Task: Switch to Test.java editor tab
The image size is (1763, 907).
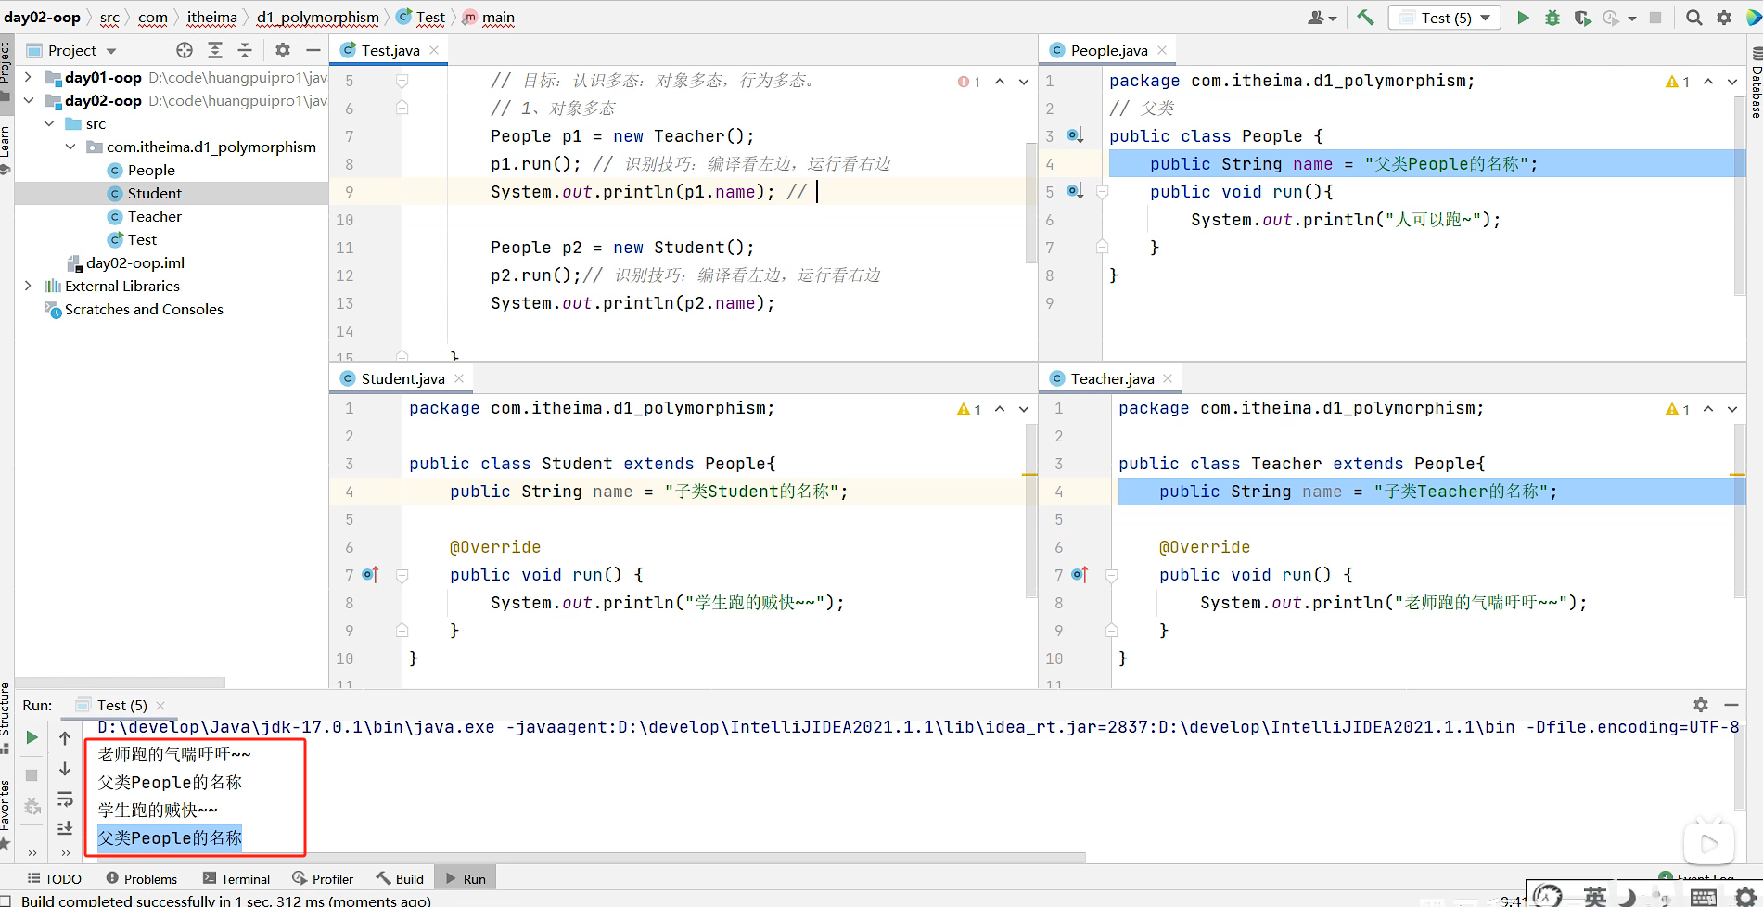Action: click(389, 50)
